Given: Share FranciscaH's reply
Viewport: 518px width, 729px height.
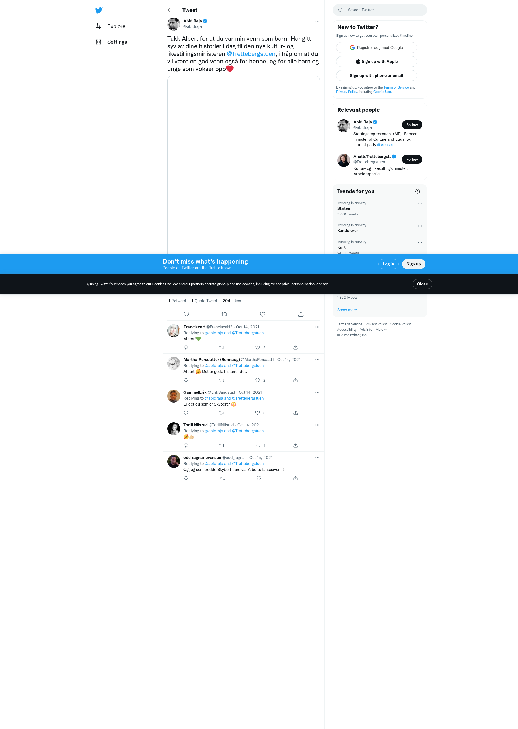Looking at the screenshot, I should click(295, 347).
